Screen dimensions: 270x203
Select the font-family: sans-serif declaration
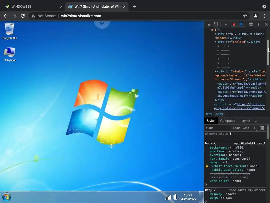[231, 159]
